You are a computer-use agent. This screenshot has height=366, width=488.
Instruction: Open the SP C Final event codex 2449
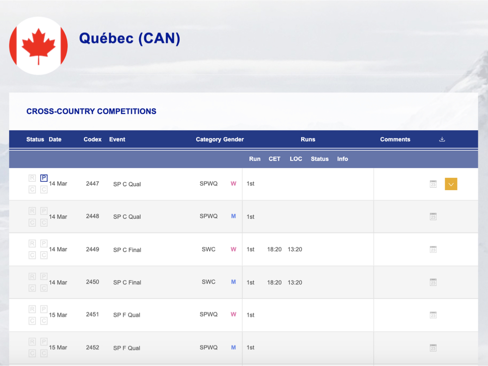coord(127,250)
